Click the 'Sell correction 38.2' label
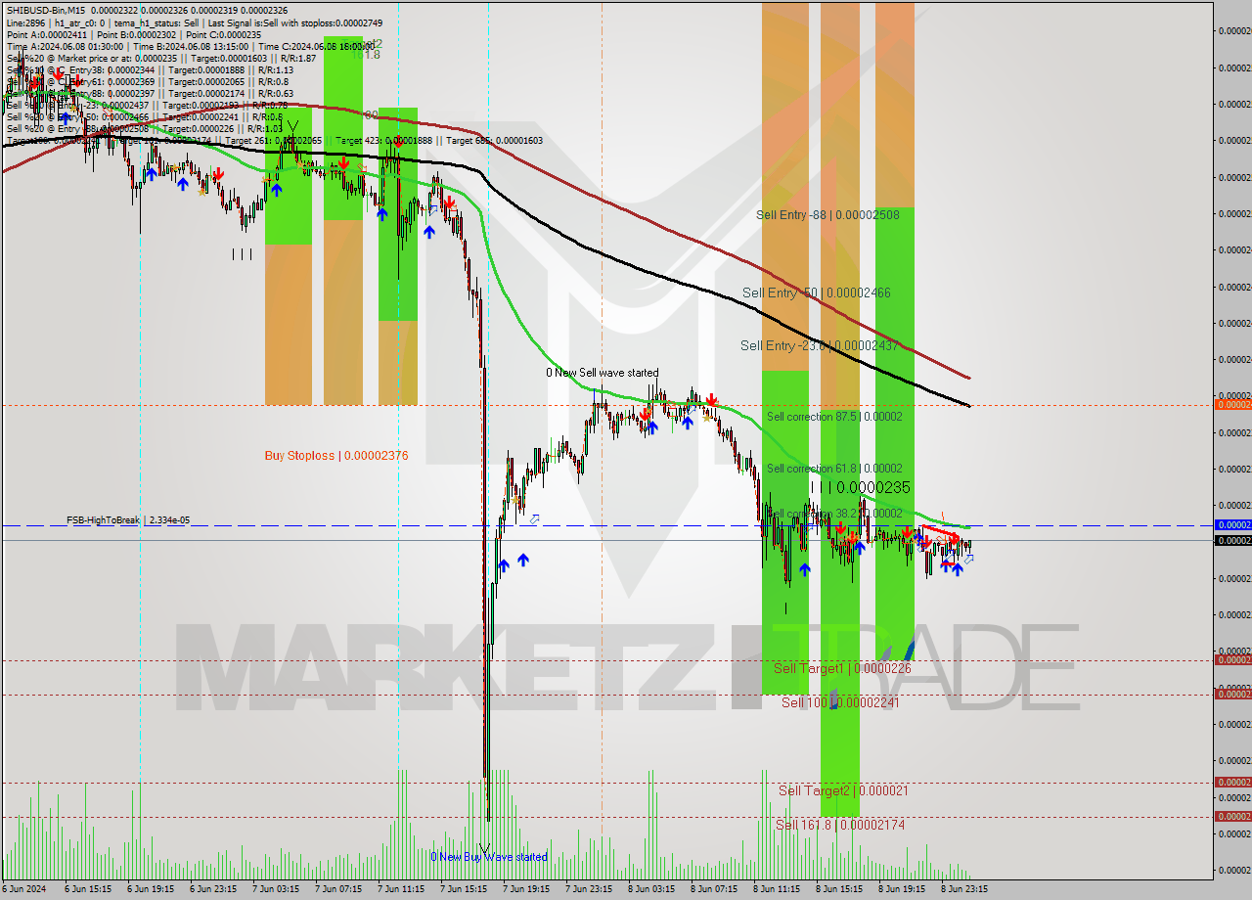 pyautogui.click(x=834, y=514)
